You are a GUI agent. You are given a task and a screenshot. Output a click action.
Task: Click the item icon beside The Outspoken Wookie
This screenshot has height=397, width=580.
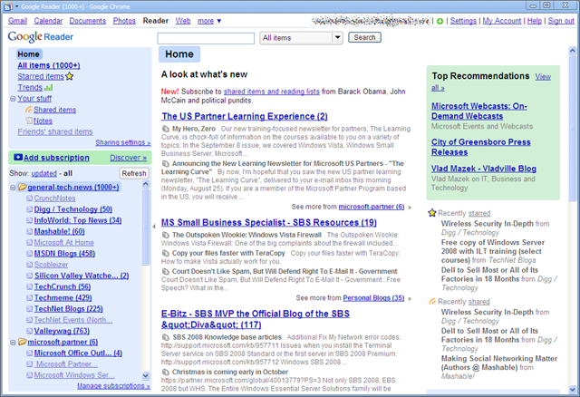165,235
